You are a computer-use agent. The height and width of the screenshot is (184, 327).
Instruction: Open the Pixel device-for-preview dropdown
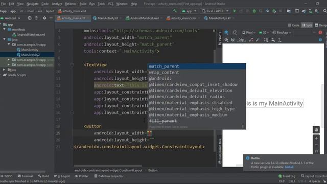point(249,33)
